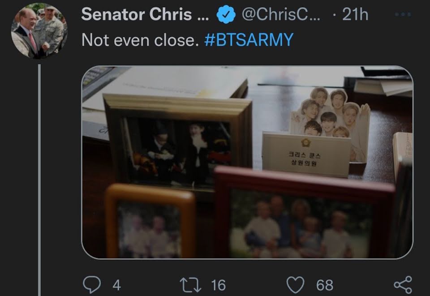The image size is (430, 296).
Task: View the like count showing 68
Action: point(325,285)
